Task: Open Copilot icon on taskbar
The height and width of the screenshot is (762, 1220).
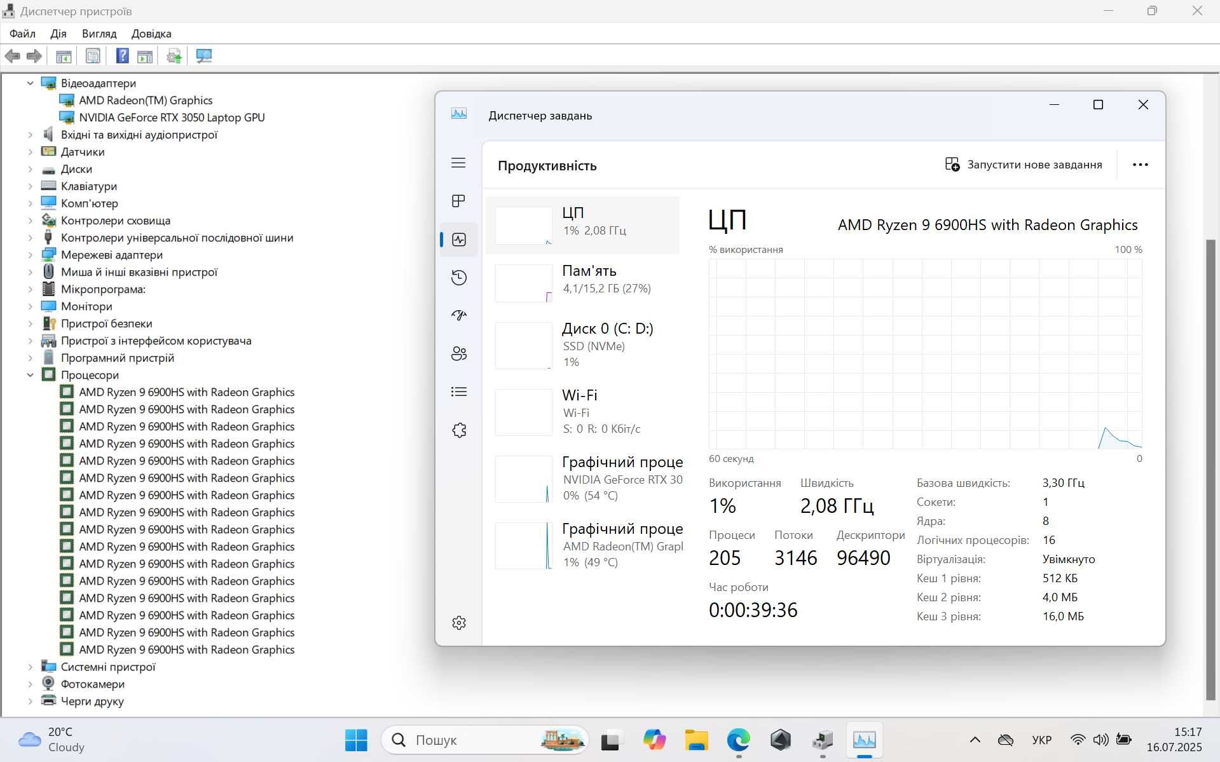Action: (x=654, y=740)
